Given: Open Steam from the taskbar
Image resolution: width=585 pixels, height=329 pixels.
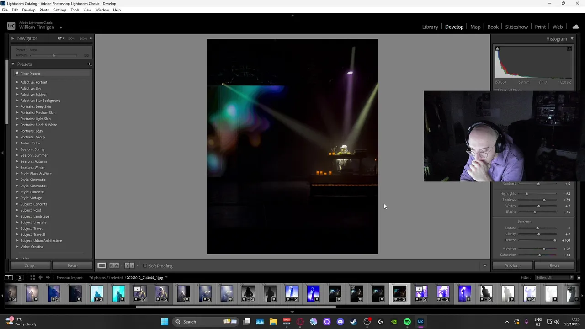Looking at the screenshot, I should [x=353, y=322].
